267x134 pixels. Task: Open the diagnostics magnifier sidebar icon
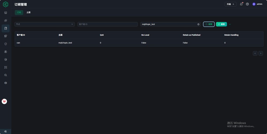[6, 75]
